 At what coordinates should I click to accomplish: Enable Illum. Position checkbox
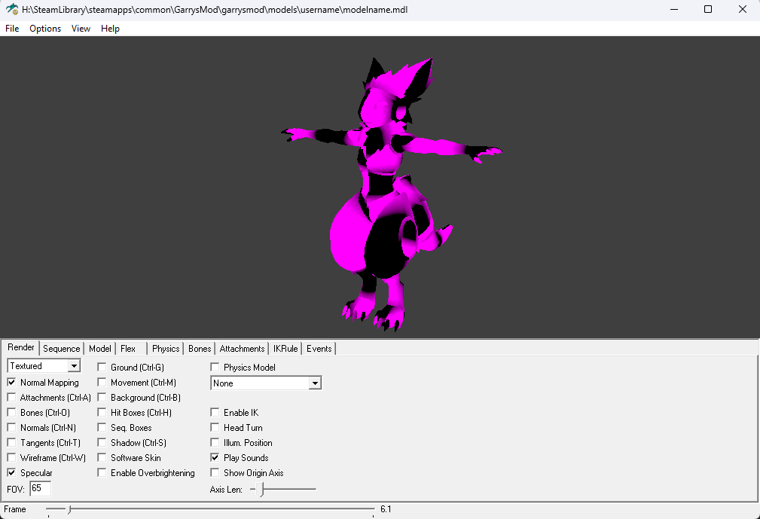coord(215,442)
